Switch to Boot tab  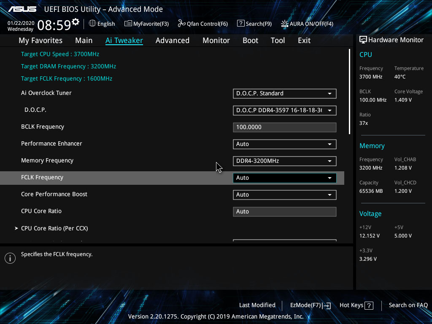click(x=250, y=40)
